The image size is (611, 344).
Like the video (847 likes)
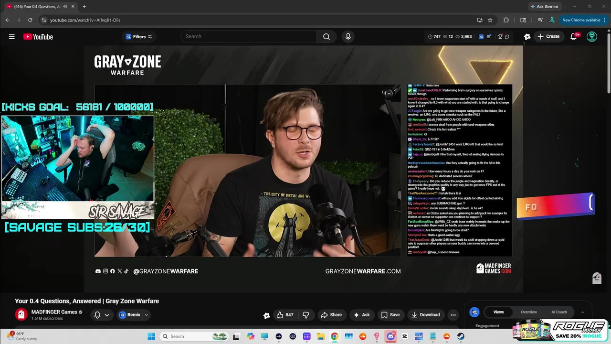click(x=285, y=315)
